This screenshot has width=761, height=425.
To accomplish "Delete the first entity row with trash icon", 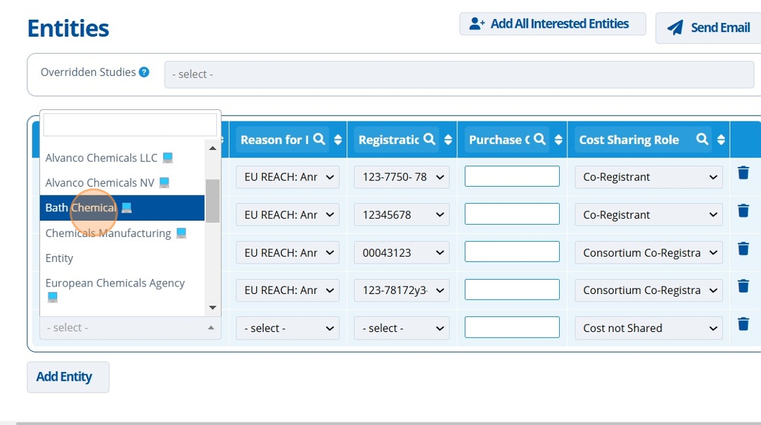I will coord(743,173).
